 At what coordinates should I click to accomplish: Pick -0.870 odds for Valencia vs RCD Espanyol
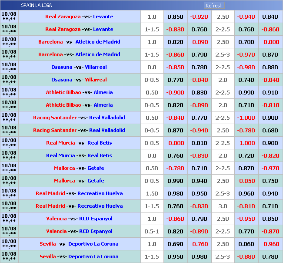pos(270,231)
